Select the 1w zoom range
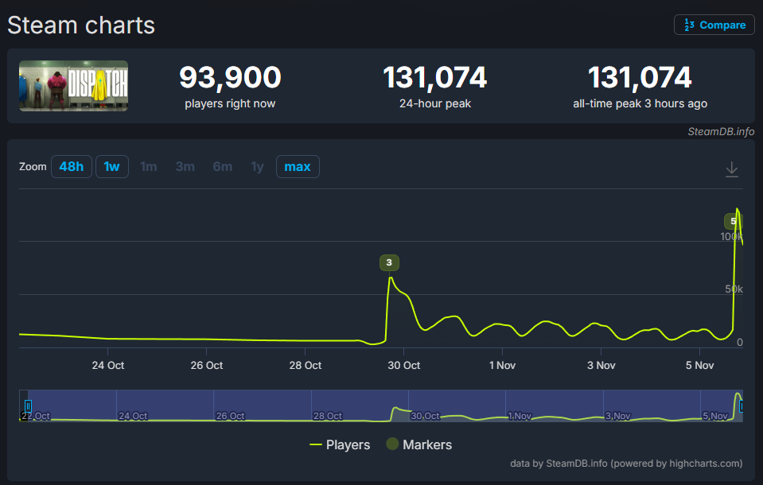Image resolution: width=763 pixels, height=485 pixels. click(112, 167)
